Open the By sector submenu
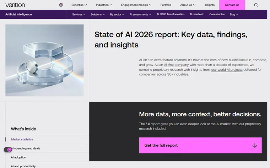This screenshot has height=168, width=270. (117, 15)
